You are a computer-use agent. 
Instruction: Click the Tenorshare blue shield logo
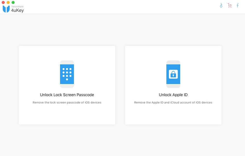point(6,9)
